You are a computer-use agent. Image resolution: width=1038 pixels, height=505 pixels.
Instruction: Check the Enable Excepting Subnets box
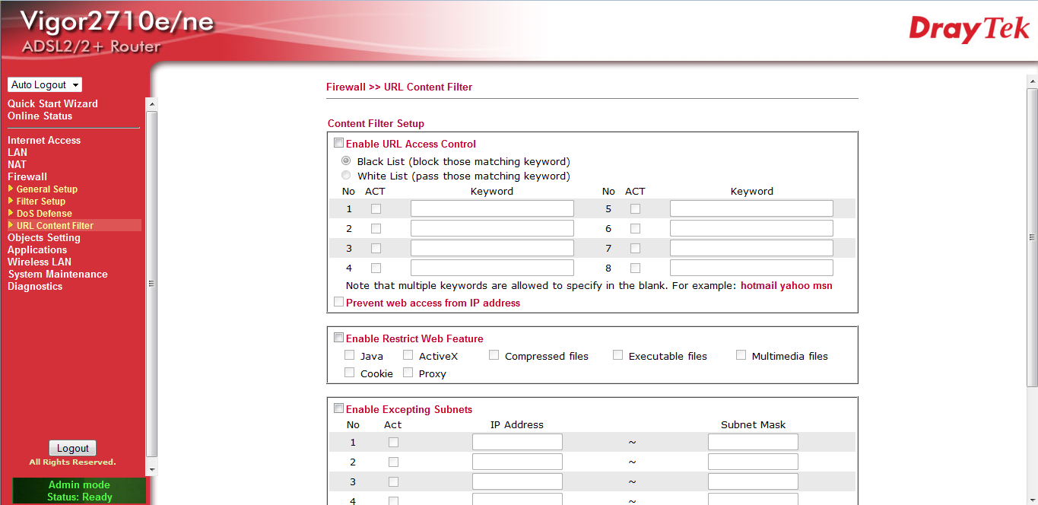tap(339, 408)
